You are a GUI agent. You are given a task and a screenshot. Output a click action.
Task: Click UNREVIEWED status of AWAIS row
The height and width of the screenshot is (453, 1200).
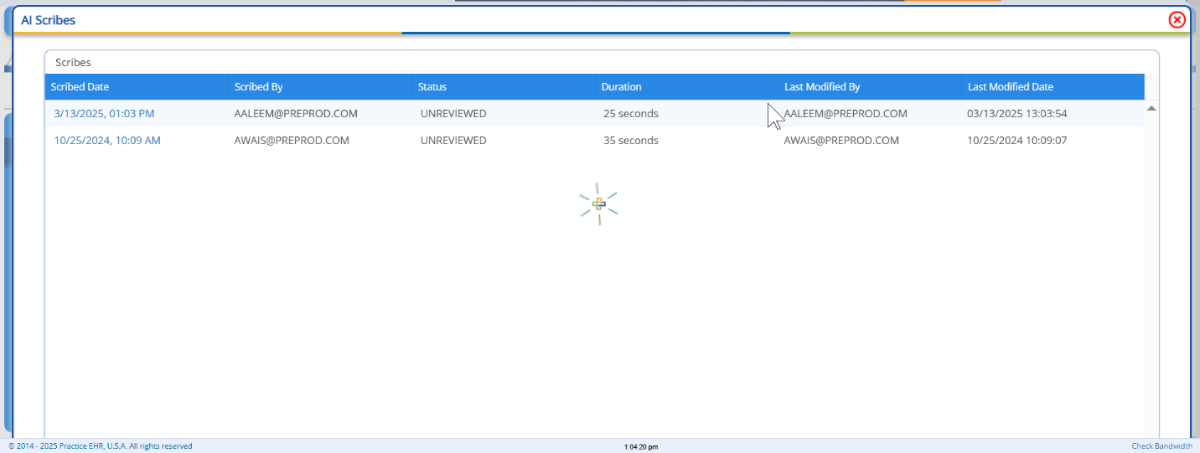click(453, 141)
